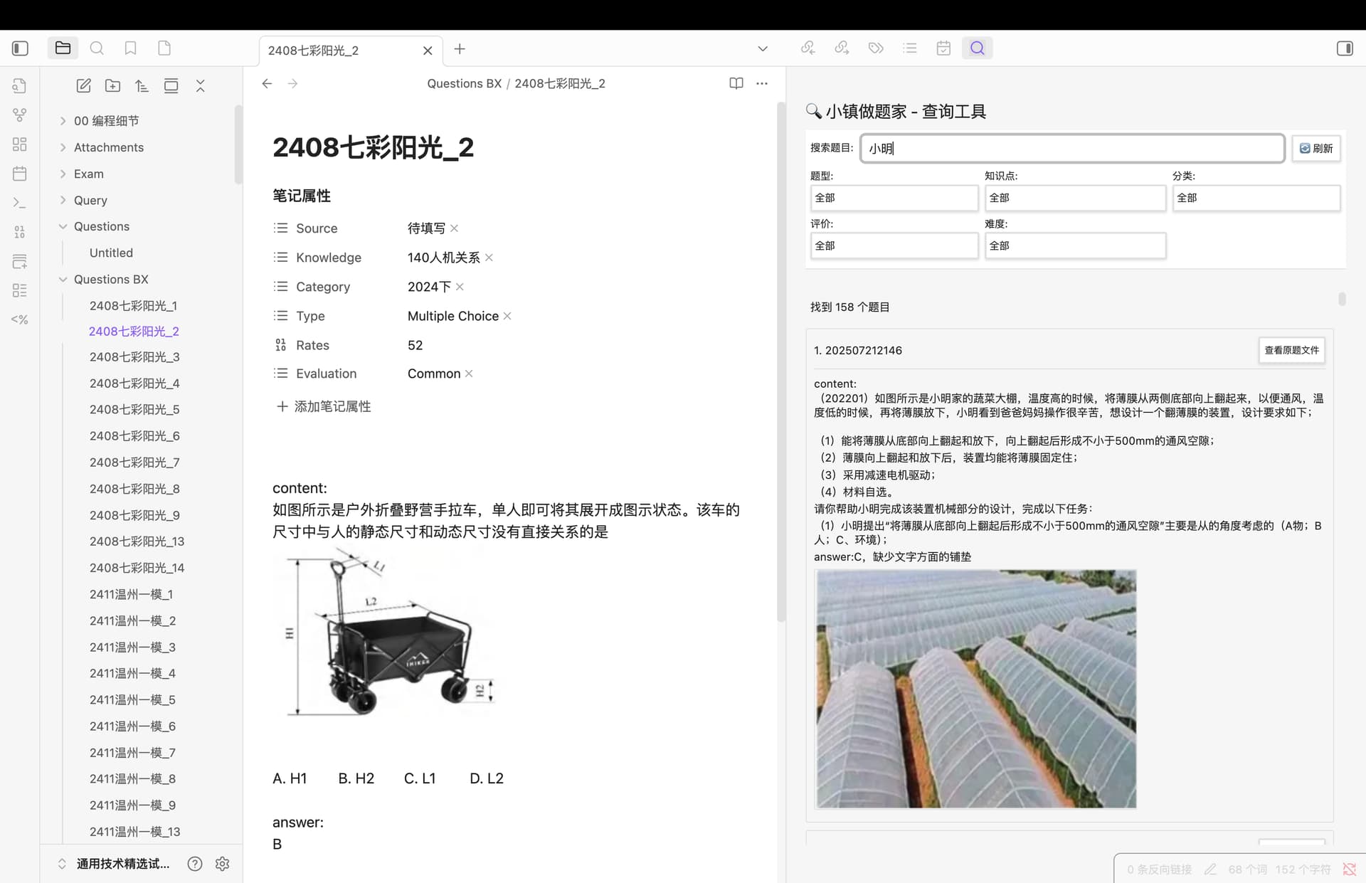Toggle the right sidebar visibility
Viewport: 1366px width, 883px height.
point(1344,48)
